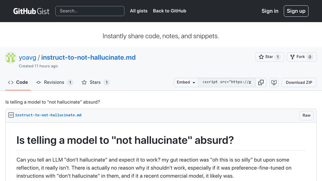View the star count badge next to Star

(x=278, y=57)
